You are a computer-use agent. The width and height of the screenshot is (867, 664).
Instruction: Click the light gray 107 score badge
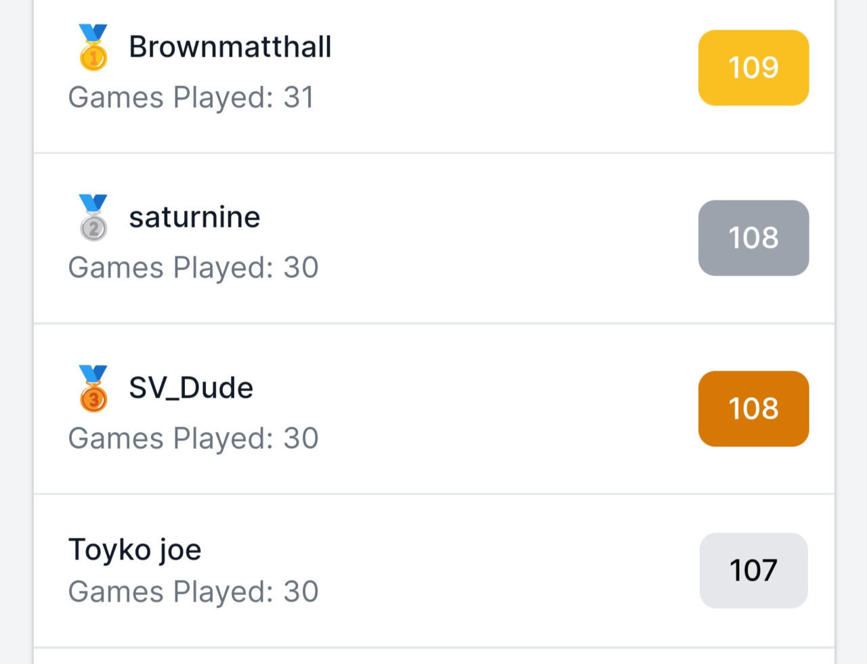coord(753,570)
